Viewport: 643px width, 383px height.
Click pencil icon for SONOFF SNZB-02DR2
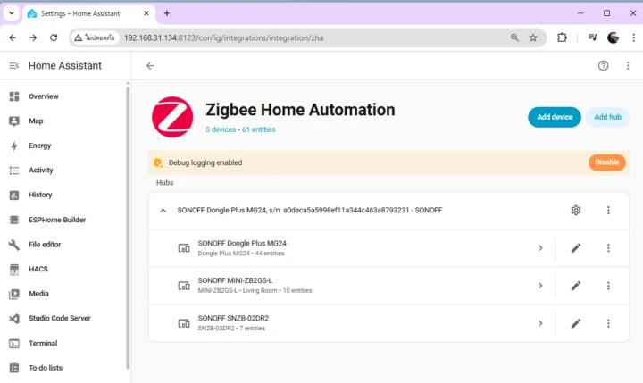pyautogui.click(x=576, y=323)
